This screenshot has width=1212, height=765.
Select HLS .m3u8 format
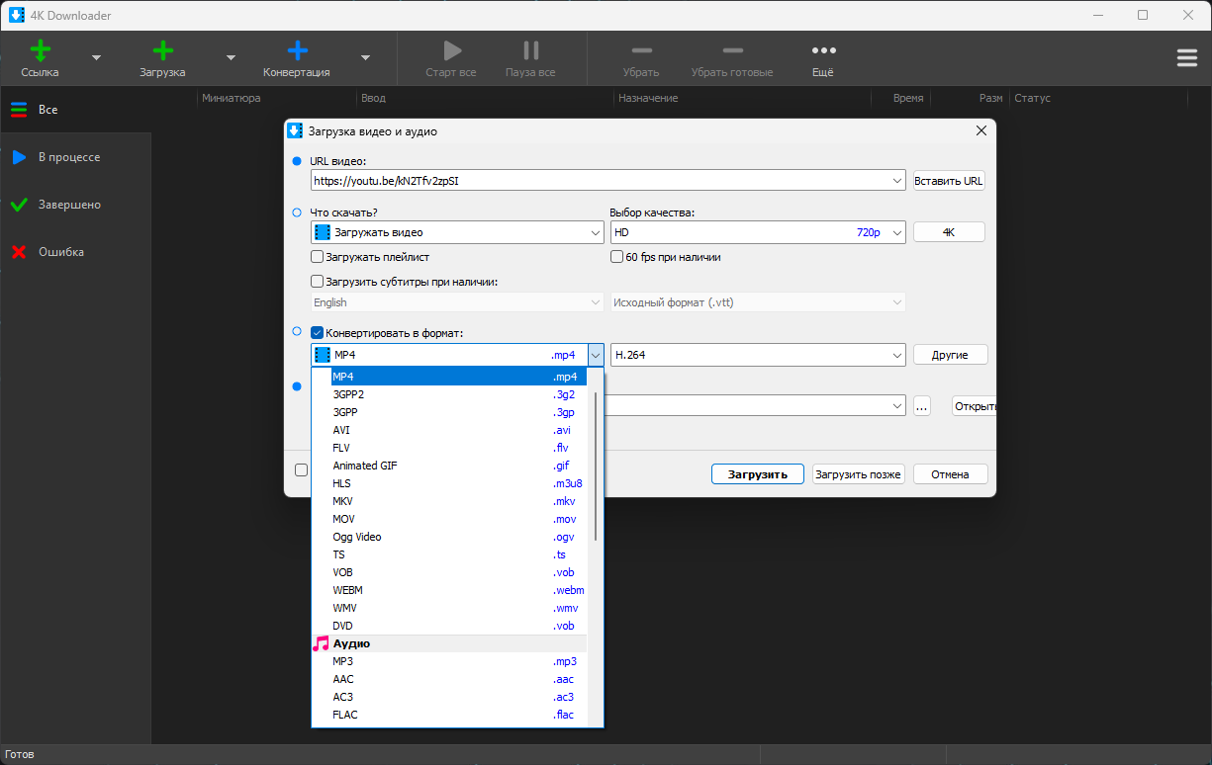click(449, 483)
